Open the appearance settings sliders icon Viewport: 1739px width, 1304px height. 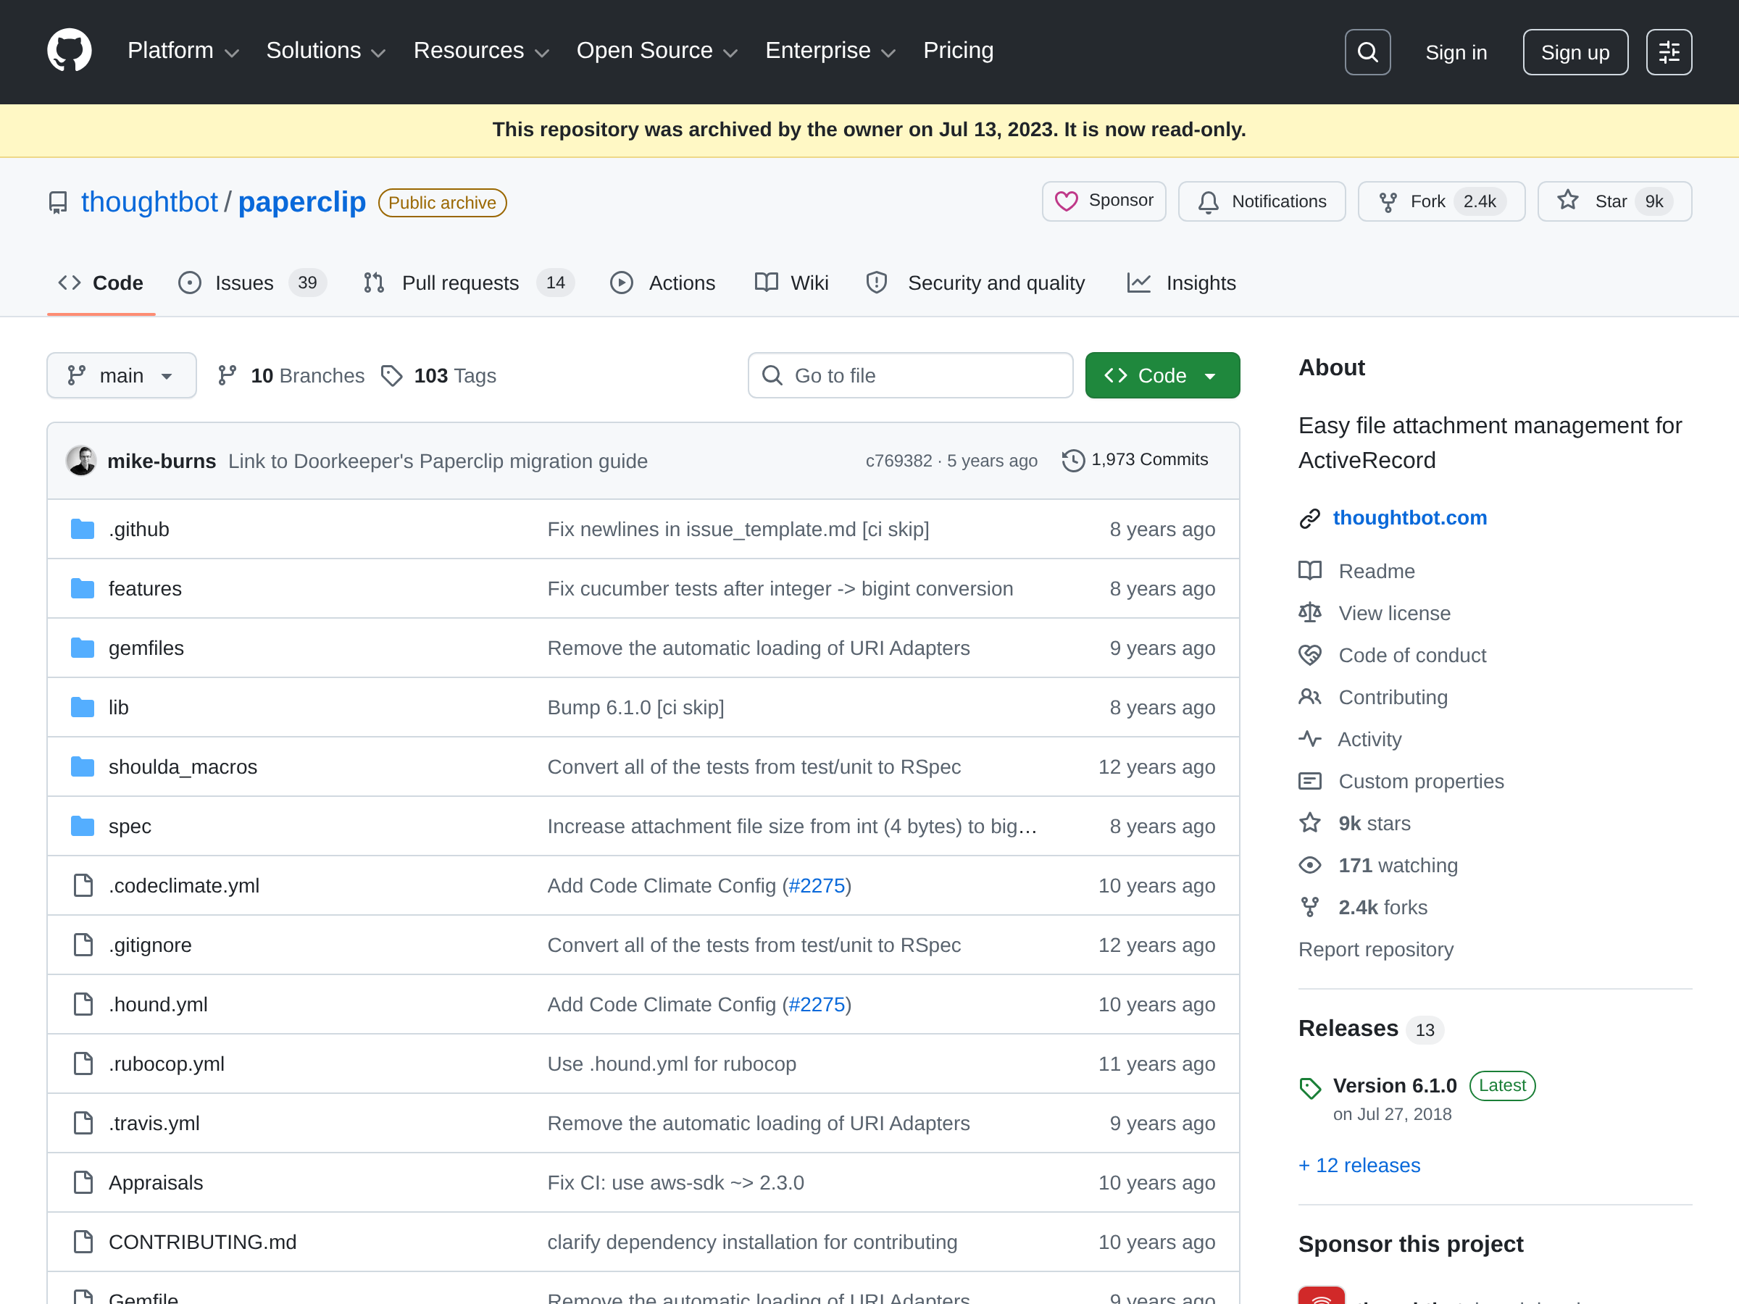coord(1669,52)
